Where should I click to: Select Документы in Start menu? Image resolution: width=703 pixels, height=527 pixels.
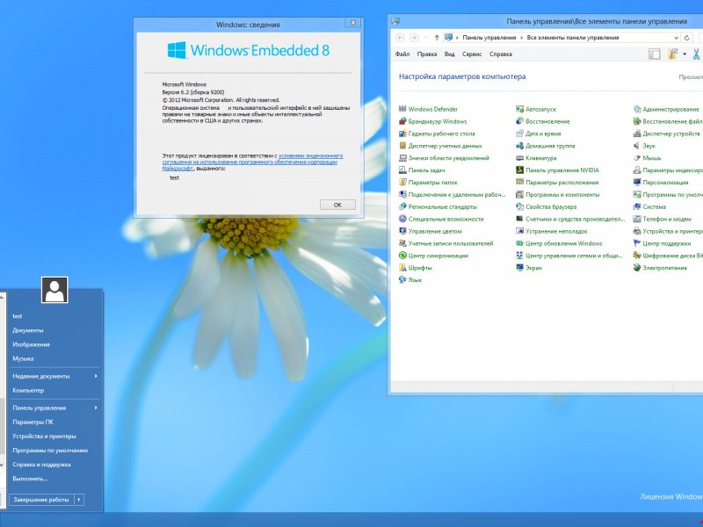coord(28,330)
